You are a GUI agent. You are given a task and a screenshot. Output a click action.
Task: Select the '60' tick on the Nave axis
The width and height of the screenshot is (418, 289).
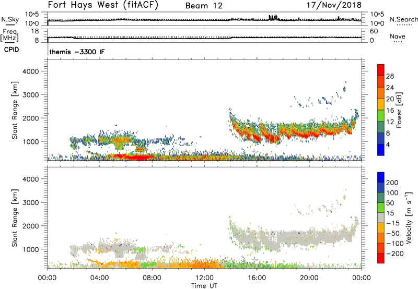374,31
